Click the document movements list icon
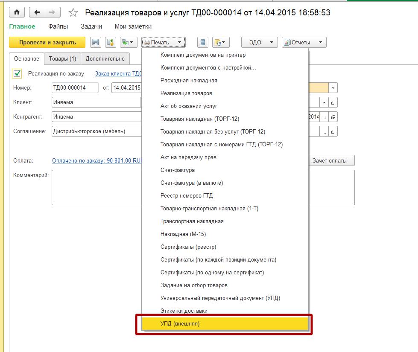The image size is (418, 352). point(203,42)
